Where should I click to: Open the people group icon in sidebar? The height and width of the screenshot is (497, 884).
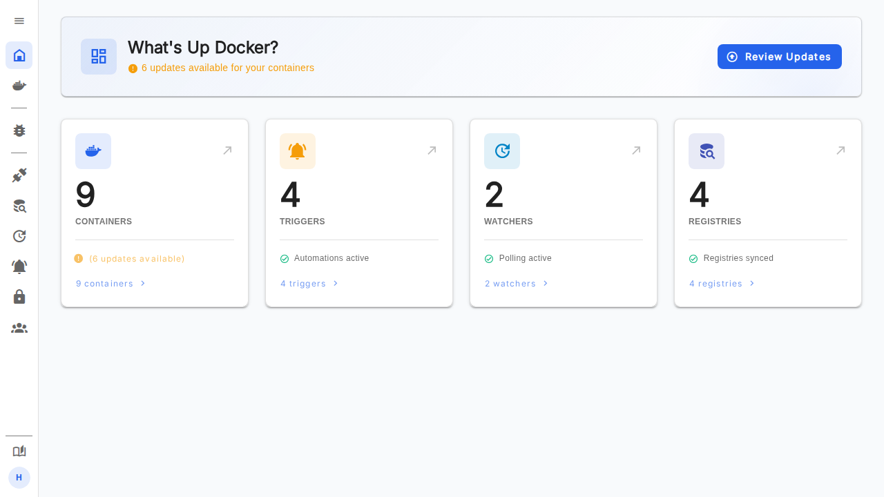[19, 328]
